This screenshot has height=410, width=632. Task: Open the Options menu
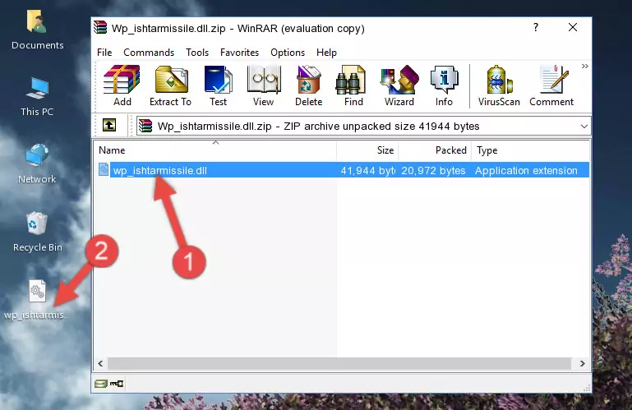(x=288, y=53)
